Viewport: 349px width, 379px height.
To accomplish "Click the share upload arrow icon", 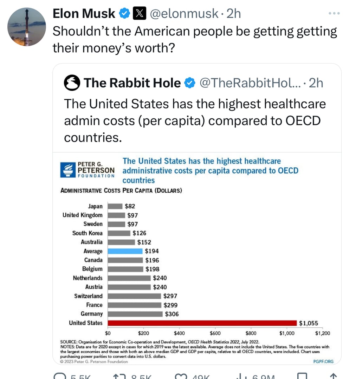I will click(334, 376).
